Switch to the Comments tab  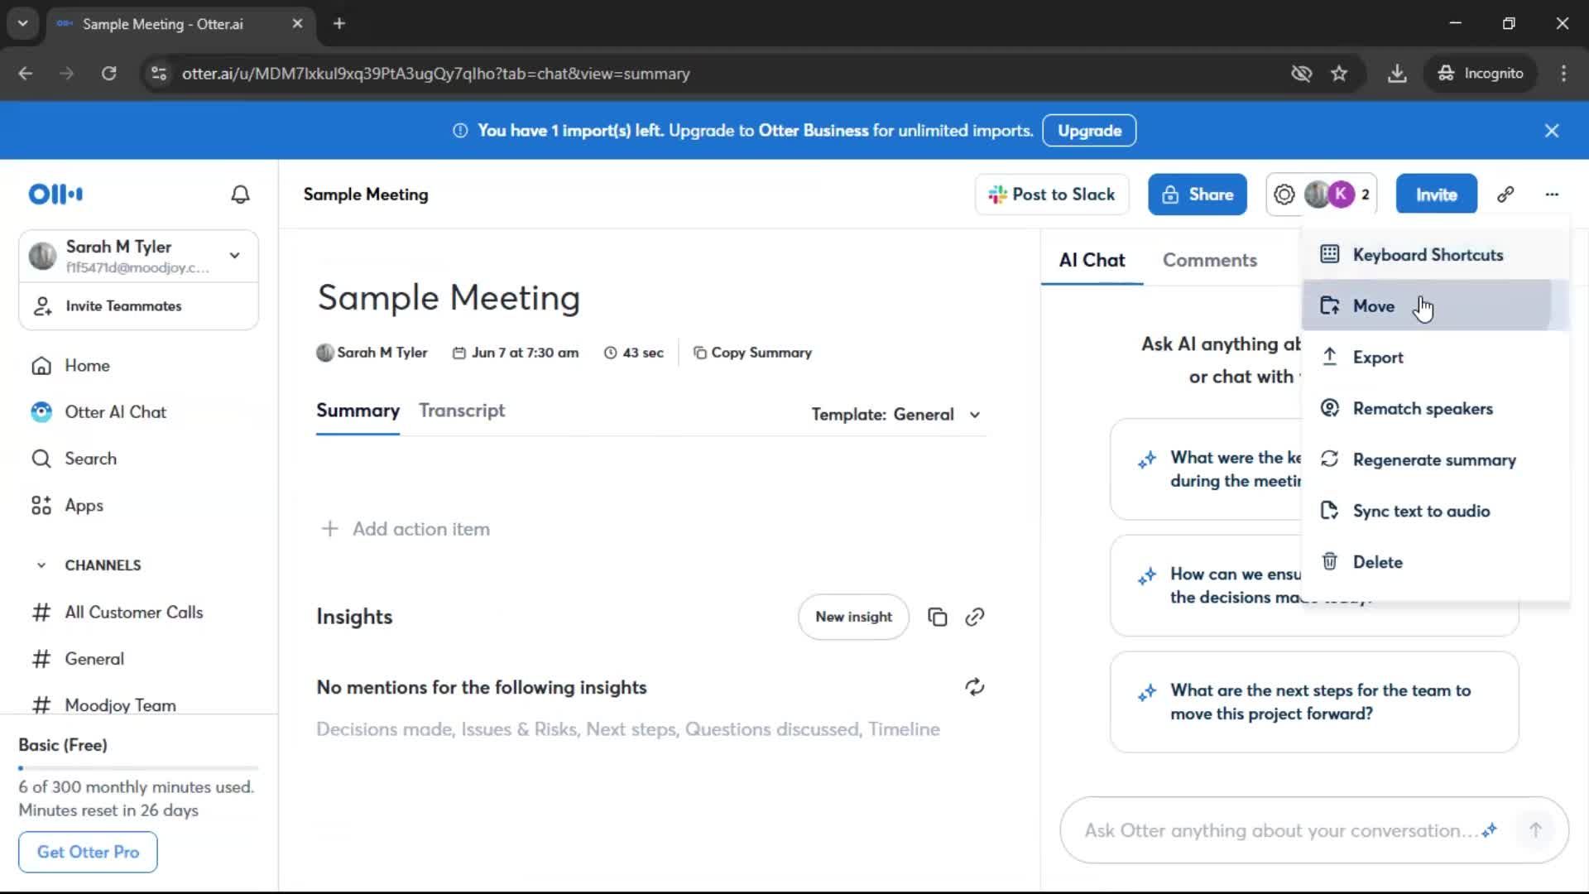(1209, 260)
